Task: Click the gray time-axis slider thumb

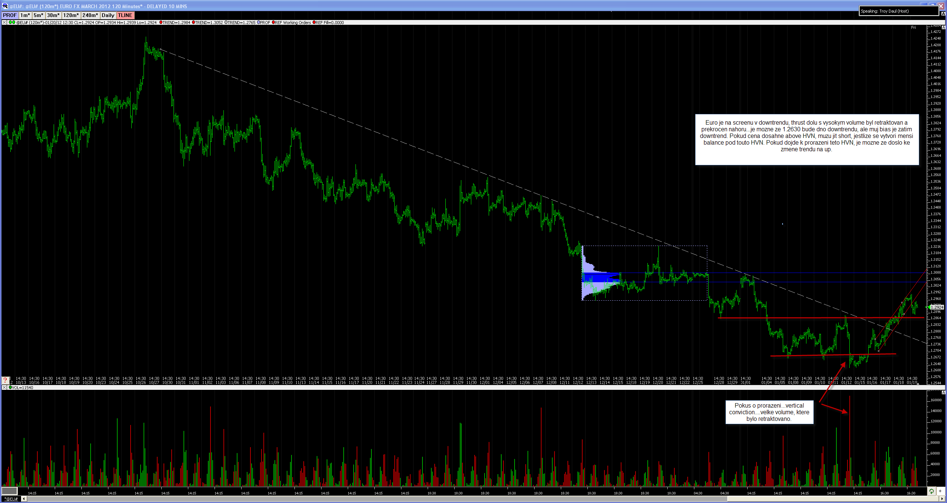Action: coord(9,491)
